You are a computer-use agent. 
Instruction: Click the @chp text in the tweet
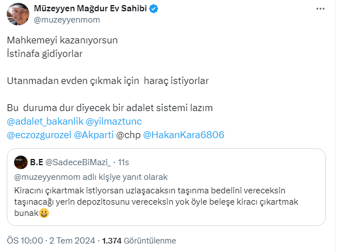point(129,135)
